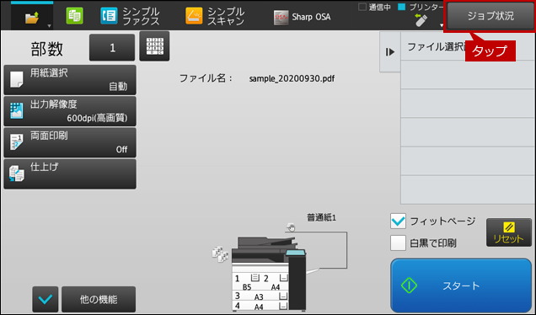
Task: Open 両面印刷 duplex print setting
Action: click(x=70, y=143)
